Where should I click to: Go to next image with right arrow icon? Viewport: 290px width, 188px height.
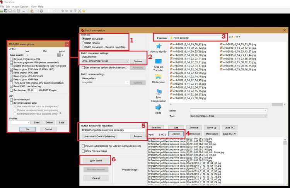coord(67,11)
